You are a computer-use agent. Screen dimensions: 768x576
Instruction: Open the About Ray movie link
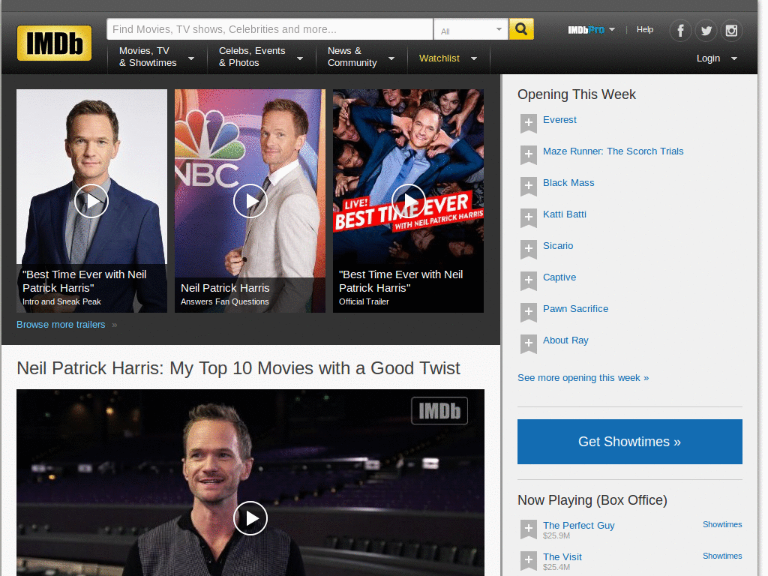tap(565, 340)
